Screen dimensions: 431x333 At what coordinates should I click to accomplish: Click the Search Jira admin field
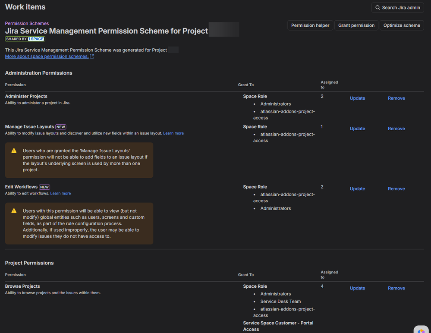point(397,8)
